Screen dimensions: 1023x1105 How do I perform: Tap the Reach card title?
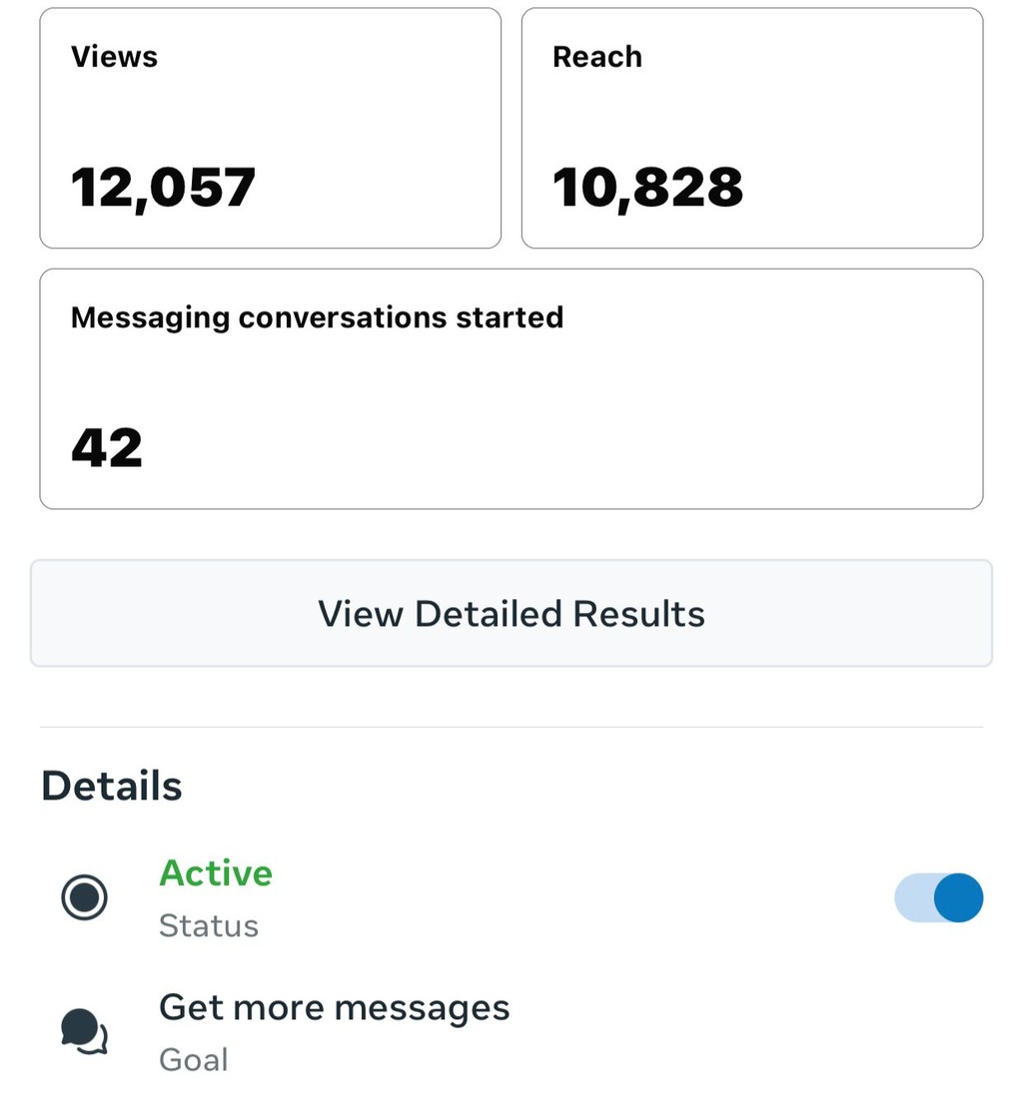(x=597, y=57)
